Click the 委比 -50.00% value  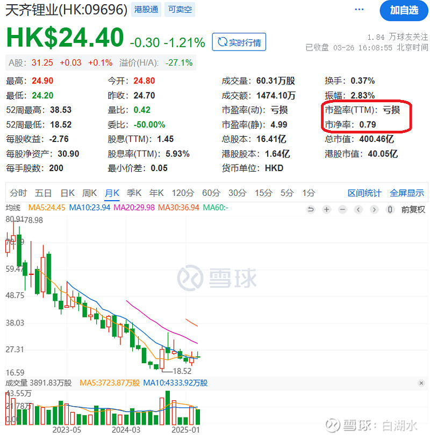point(149,124)
